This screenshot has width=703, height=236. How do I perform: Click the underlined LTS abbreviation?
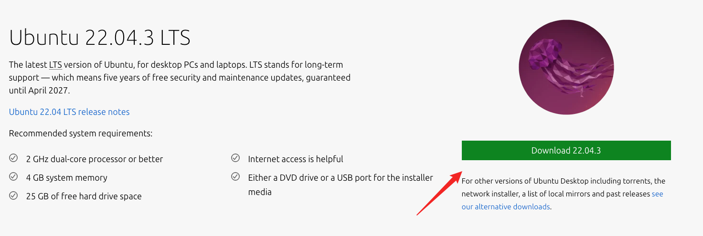click(x=55, y=64)
